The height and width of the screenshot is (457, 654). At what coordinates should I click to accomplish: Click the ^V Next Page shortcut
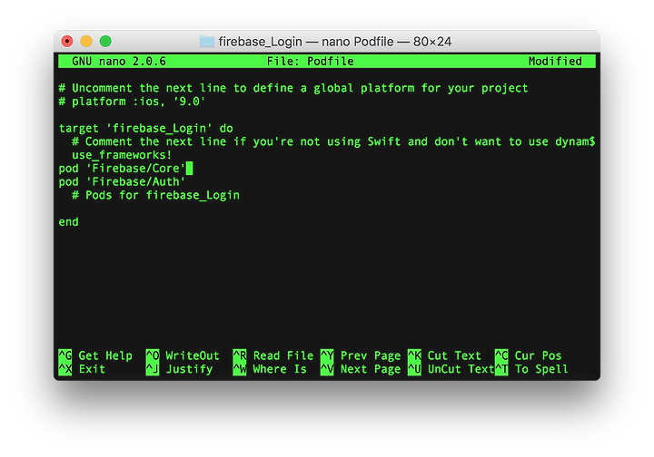tap(361, 369)
